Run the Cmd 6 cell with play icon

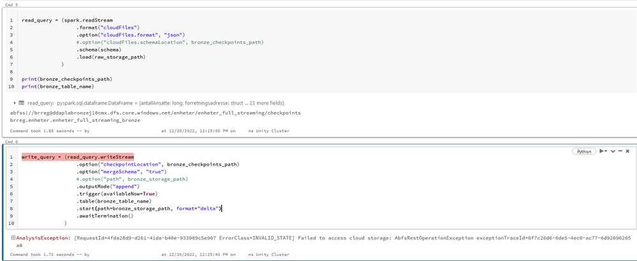[x=602, y=152]
